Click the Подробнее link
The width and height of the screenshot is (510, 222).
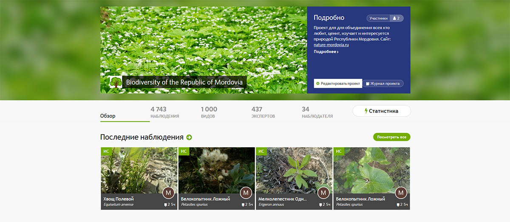tap(326, 52)
